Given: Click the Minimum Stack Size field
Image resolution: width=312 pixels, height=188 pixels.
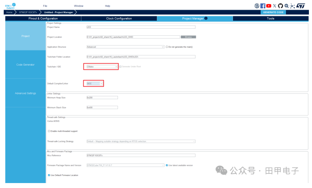Looking at the screenshot, I should tap(102, 108).
